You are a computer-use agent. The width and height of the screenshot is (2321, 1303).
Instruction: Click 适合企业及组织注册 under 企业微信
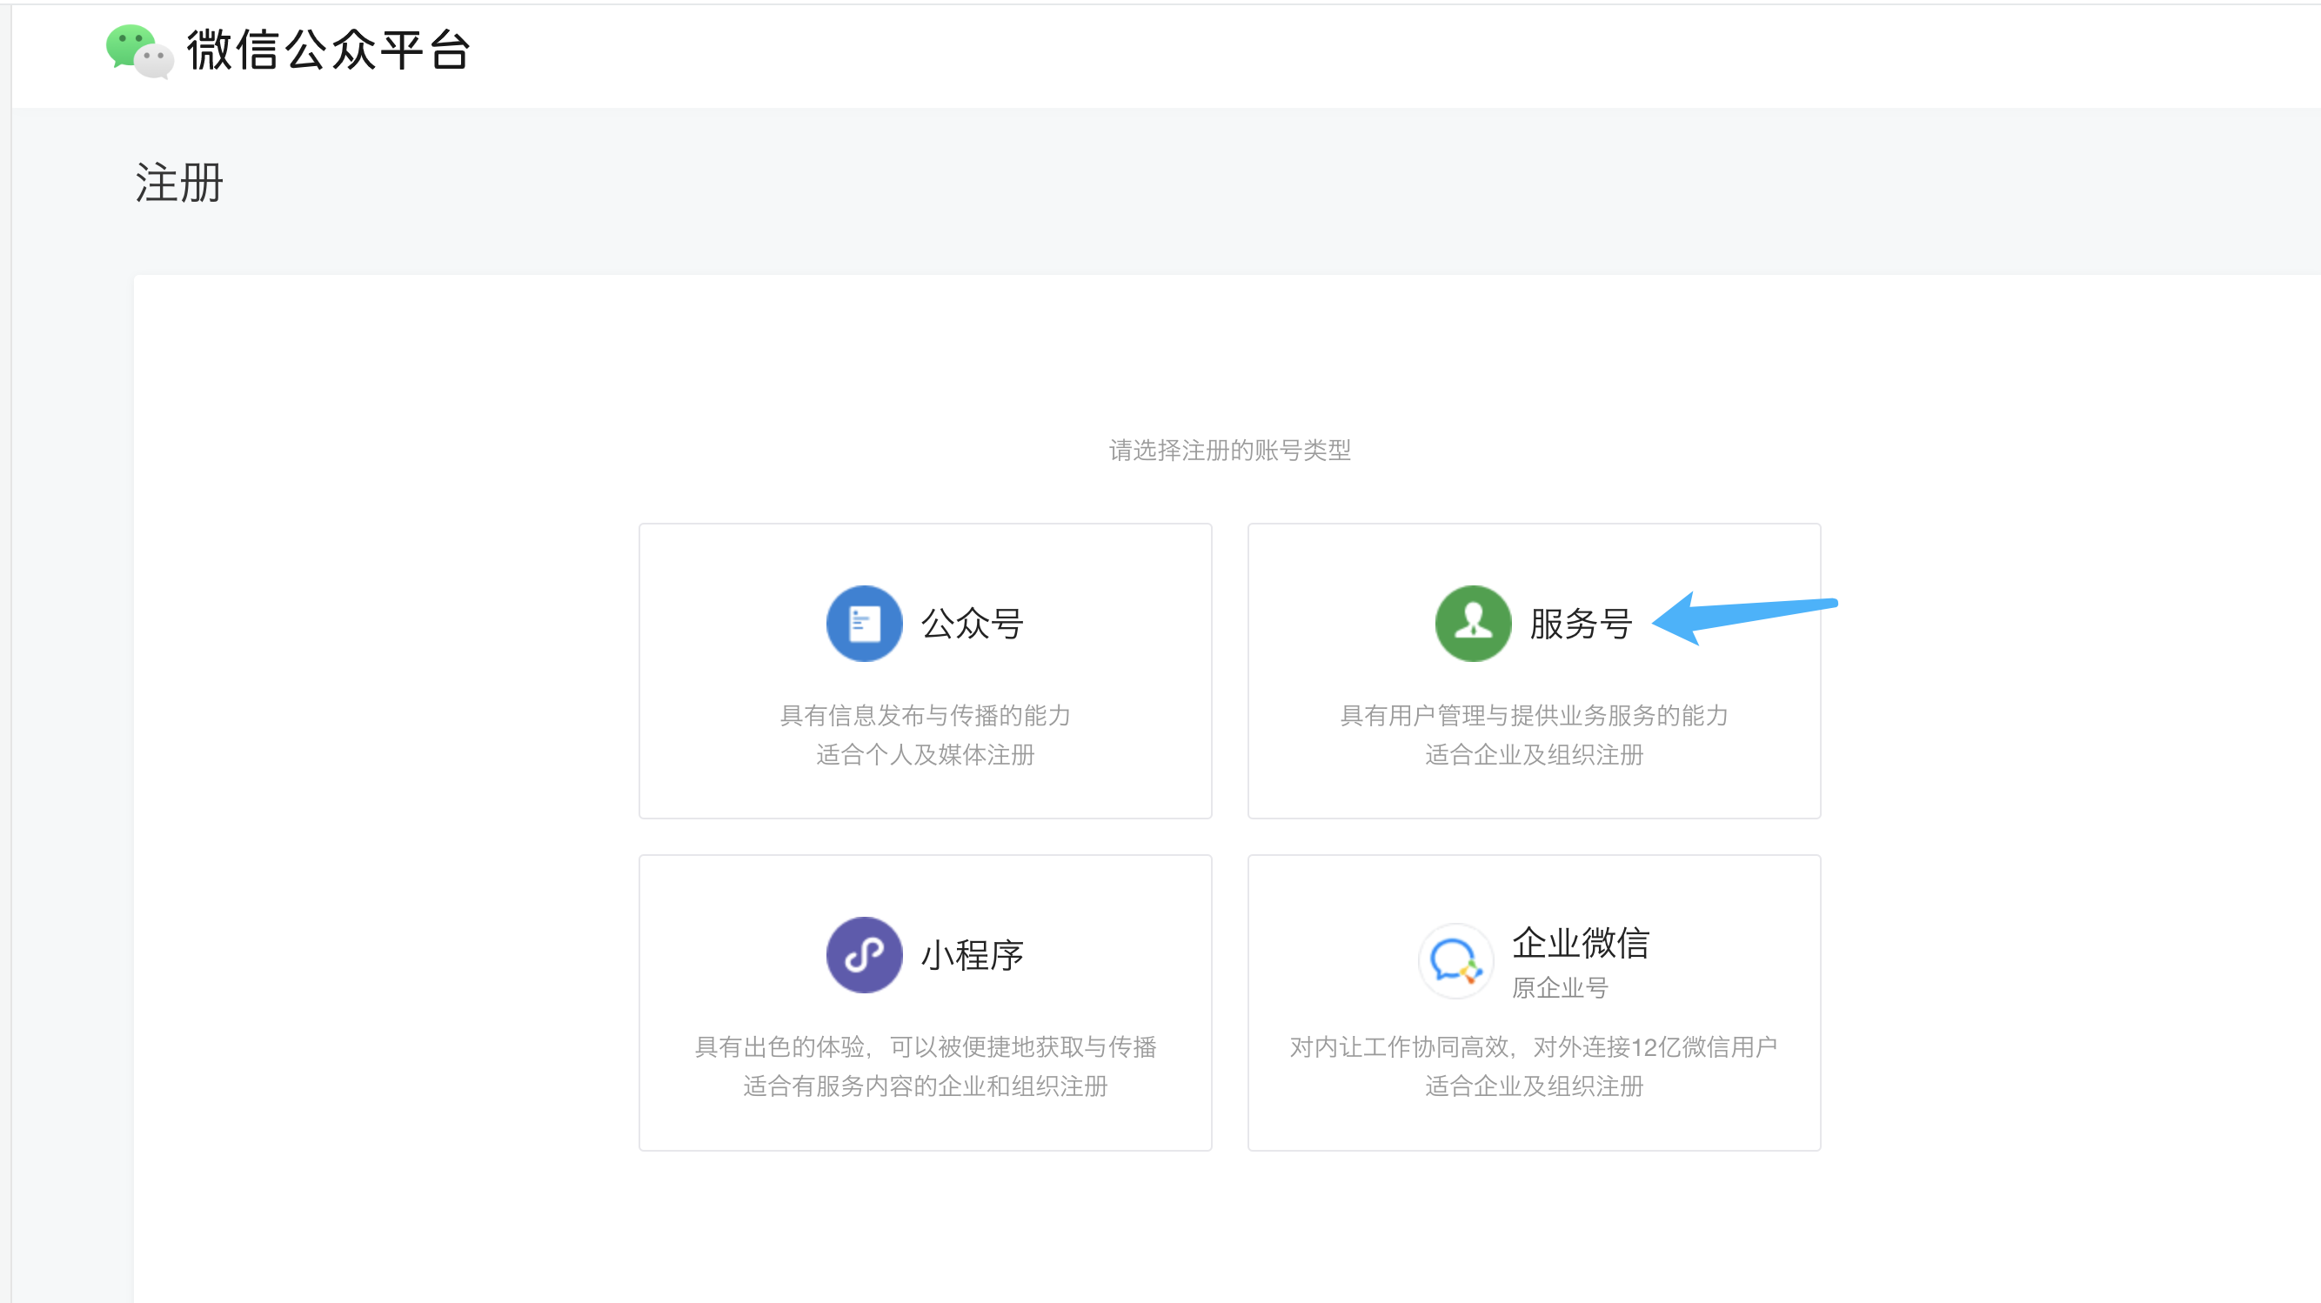tap(1535, 1086)
